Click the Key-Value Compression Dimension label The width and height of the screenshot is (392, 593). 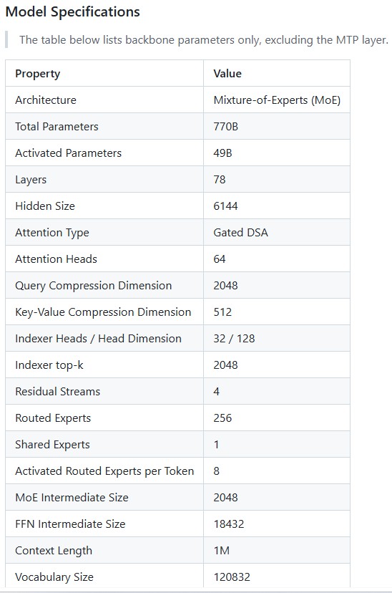[x=103, y=312]
